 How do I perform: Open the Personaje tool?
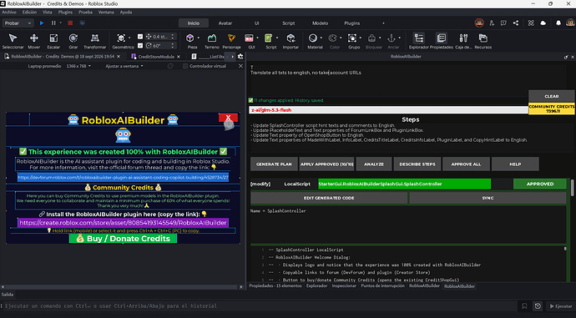click(x=231, y=41)
